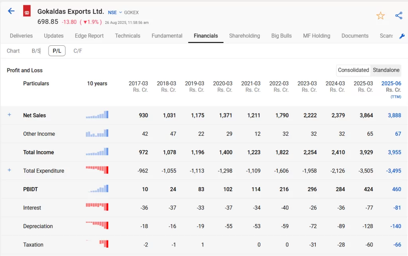Image resolution: width=408 pixels, height=256 pixels.
Task: Click the Taxation row label
Action: click(x=33, y=244)
